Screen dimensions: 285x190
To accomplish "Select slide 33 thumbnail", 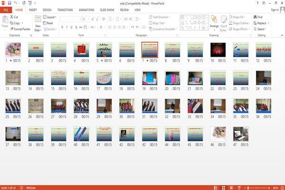I will tap(195, 106).
